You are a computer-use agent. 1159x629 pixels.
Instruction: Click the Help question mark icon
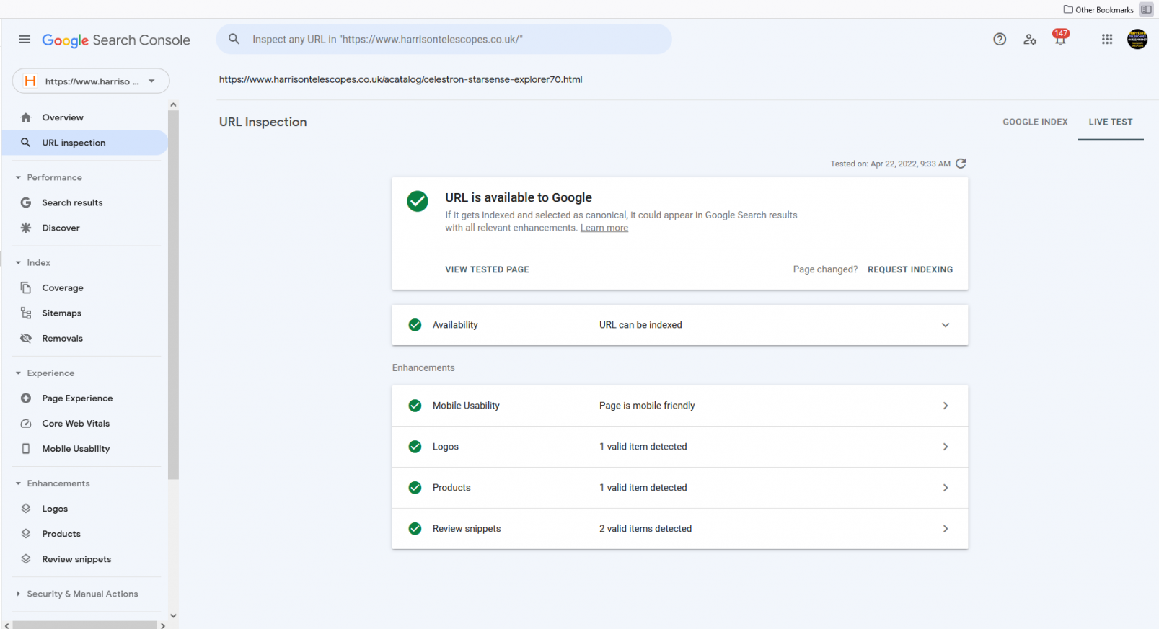(x=1000, y=40)
